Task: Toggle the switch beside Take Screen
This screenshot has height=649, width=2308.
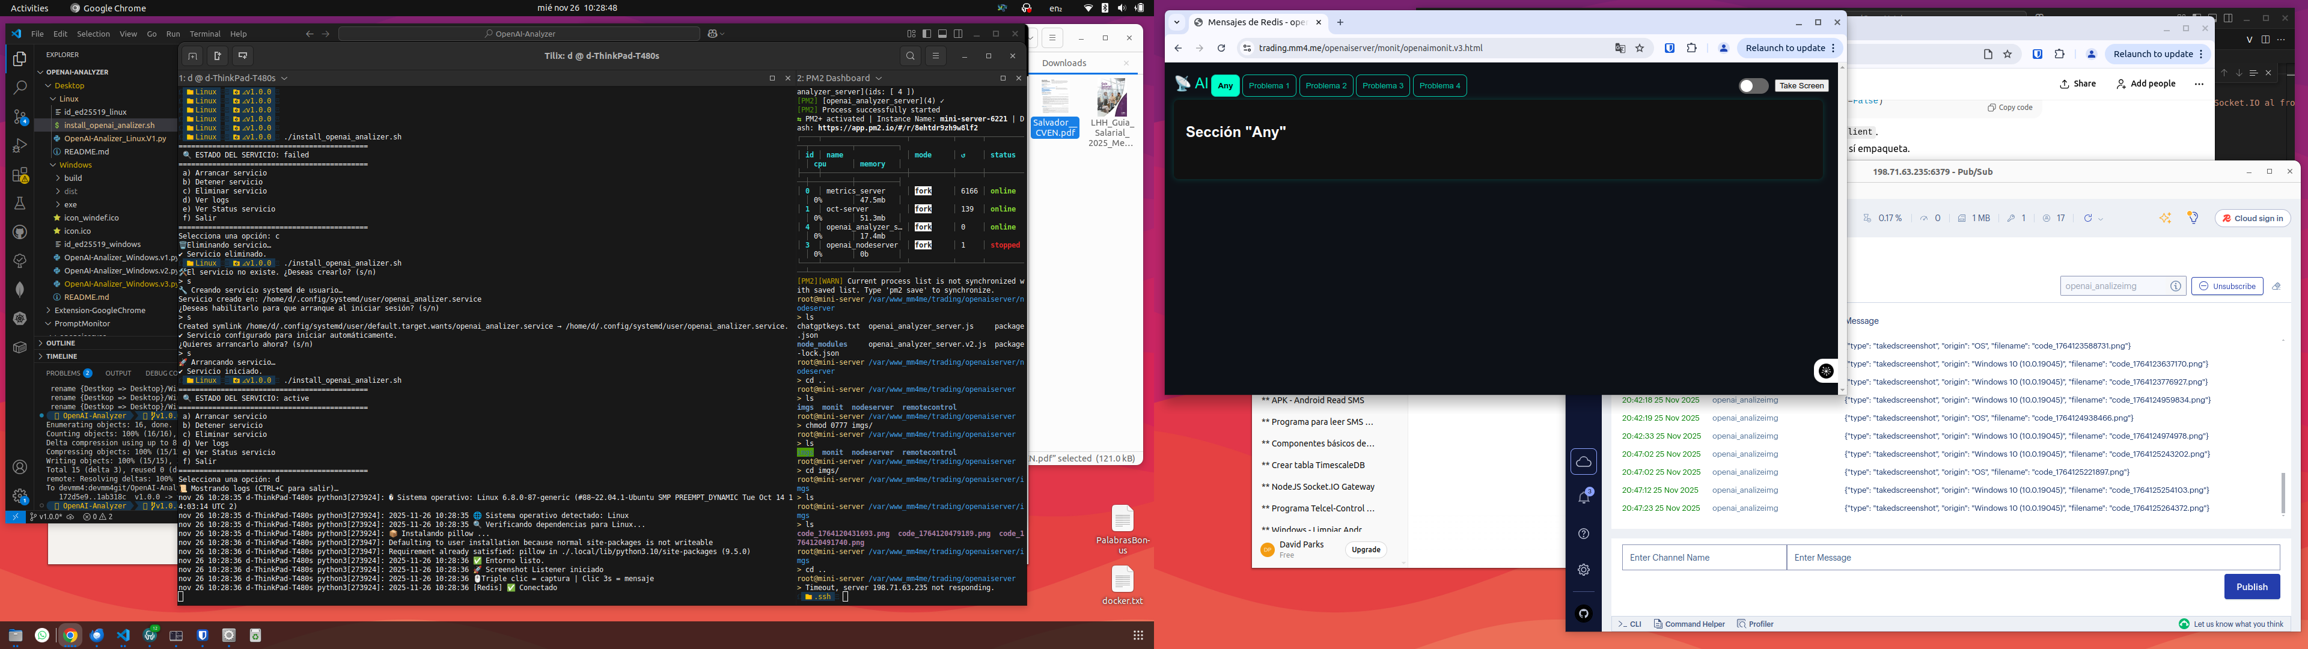Action: pyautogui.click(x=1753, y=86)
